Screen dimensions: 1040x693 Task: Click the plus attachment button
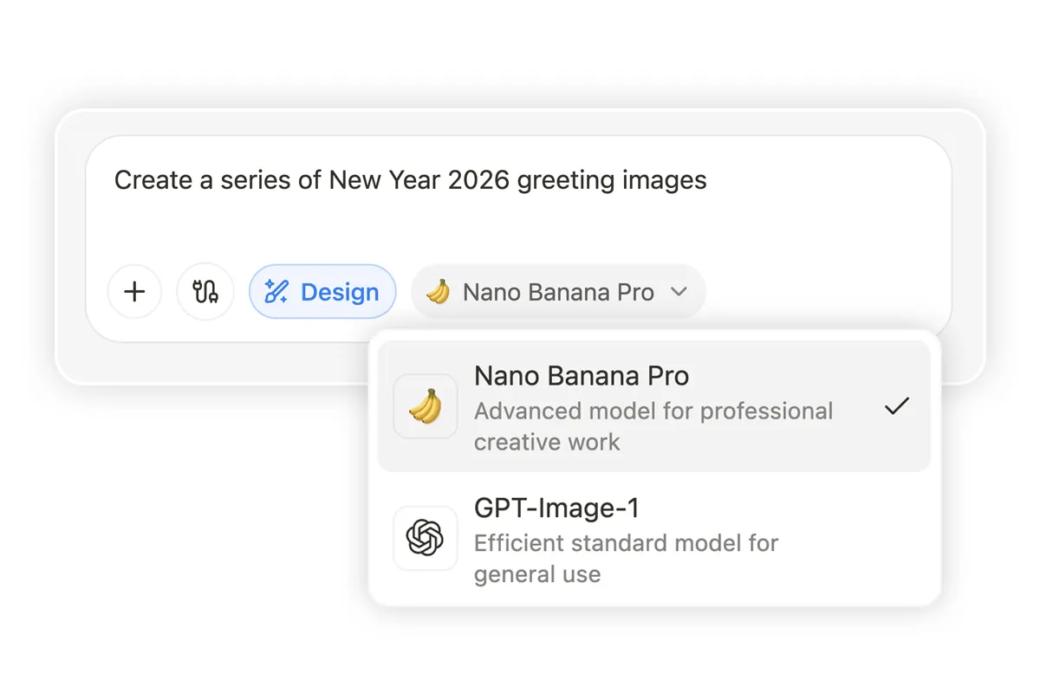coord(134,292)
